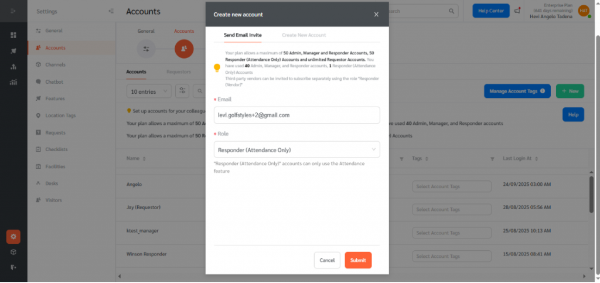
Task: Click the Manage Account Tags button
Action: [517, 91]
